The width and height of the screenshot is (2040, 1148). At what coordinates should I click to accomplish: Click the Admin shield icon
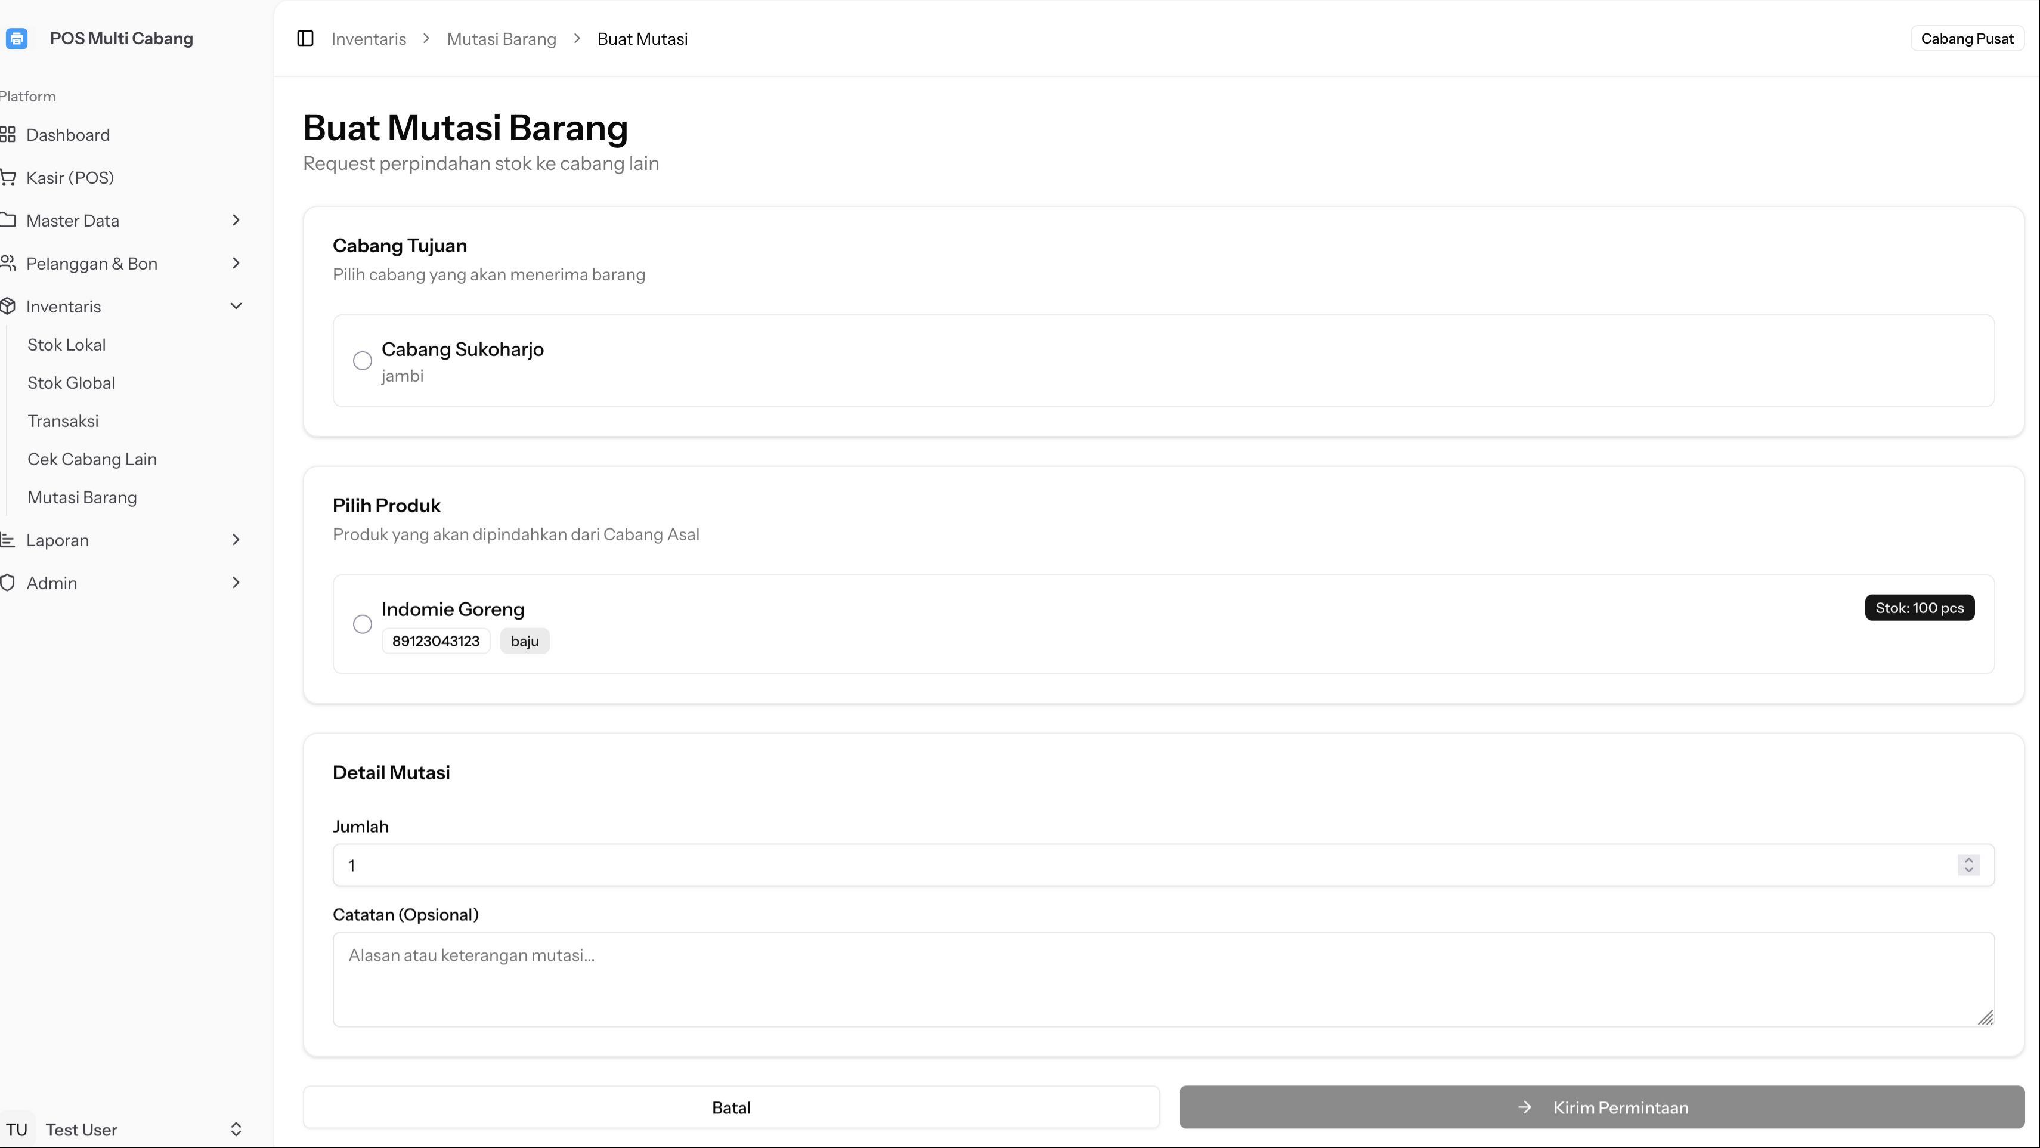pos(8,583)
